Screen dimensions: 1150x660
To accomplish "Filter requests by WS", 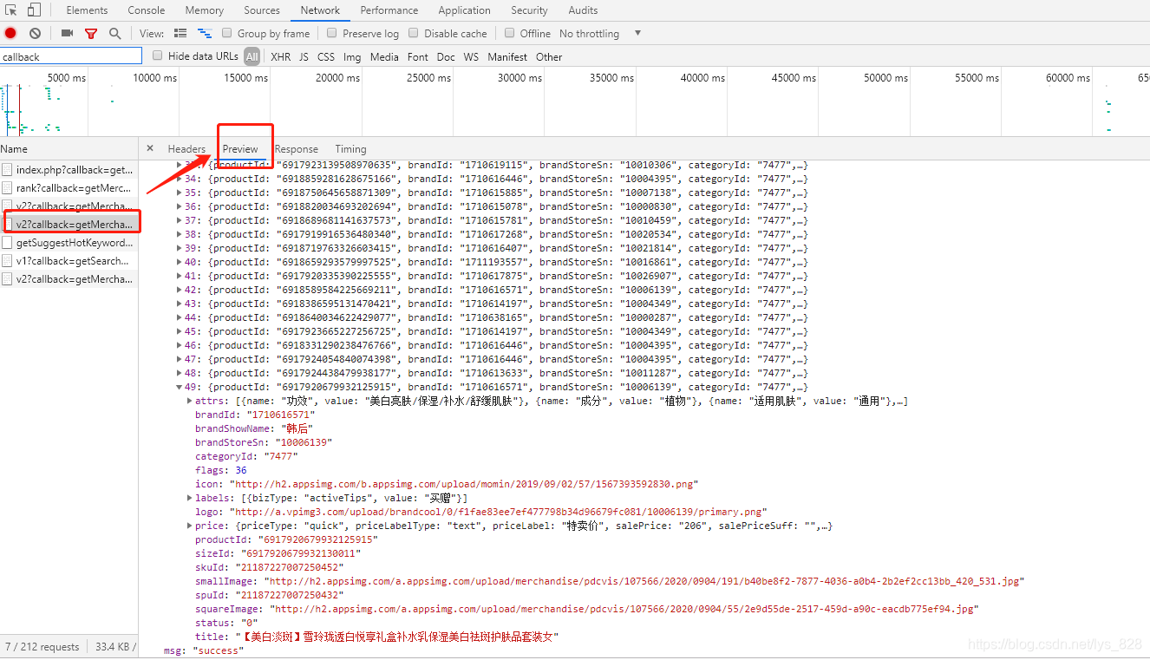I will (471, 56).
